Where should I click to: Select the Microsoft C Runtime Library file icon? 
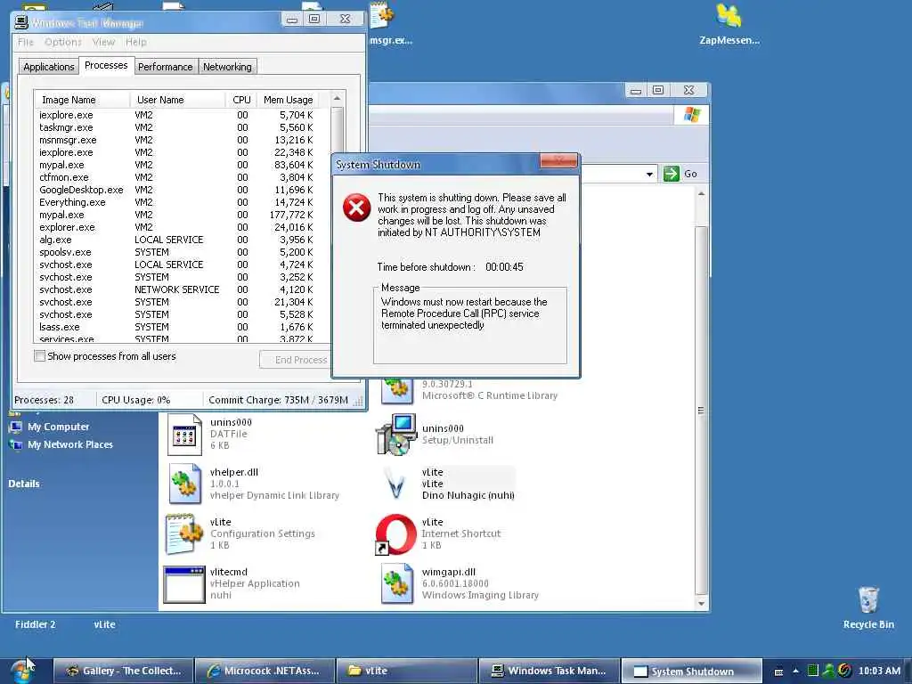tap(396, 390)
